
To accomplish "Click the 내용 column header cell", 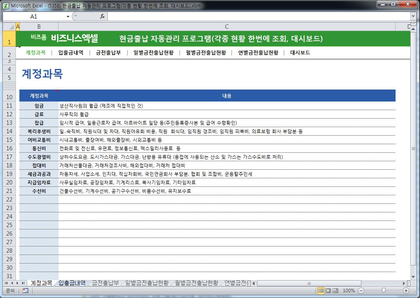I will tap(227, 96).
